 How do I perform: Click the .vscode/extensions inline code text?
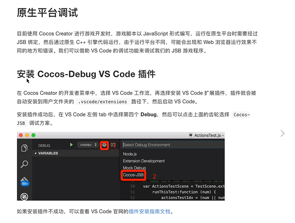pyautogui.click(x=102, y=102)
